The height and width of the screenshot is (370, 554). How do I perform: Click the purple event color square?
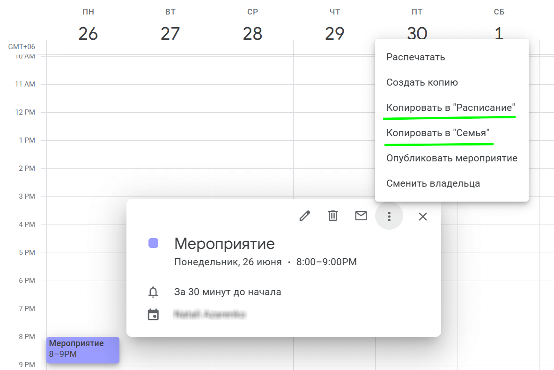pos(153,243)
